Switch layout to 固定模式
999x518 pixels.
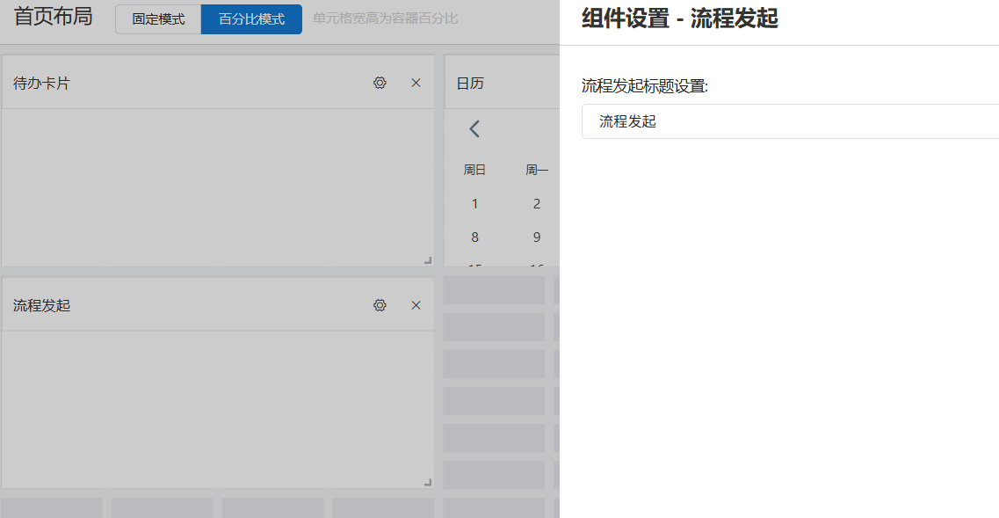click(x=158, y=19)
